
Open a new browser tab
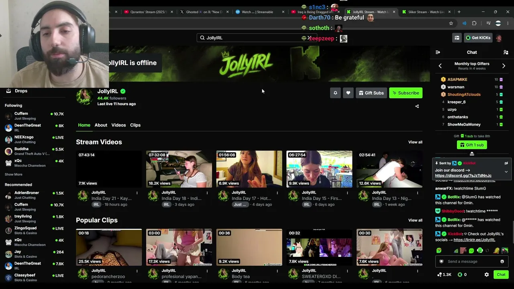[x=459, y=12]
